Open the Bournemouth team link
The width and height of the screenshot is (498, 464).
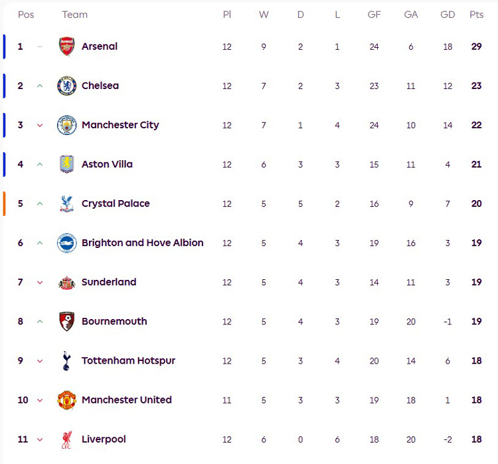pos(114,322)
